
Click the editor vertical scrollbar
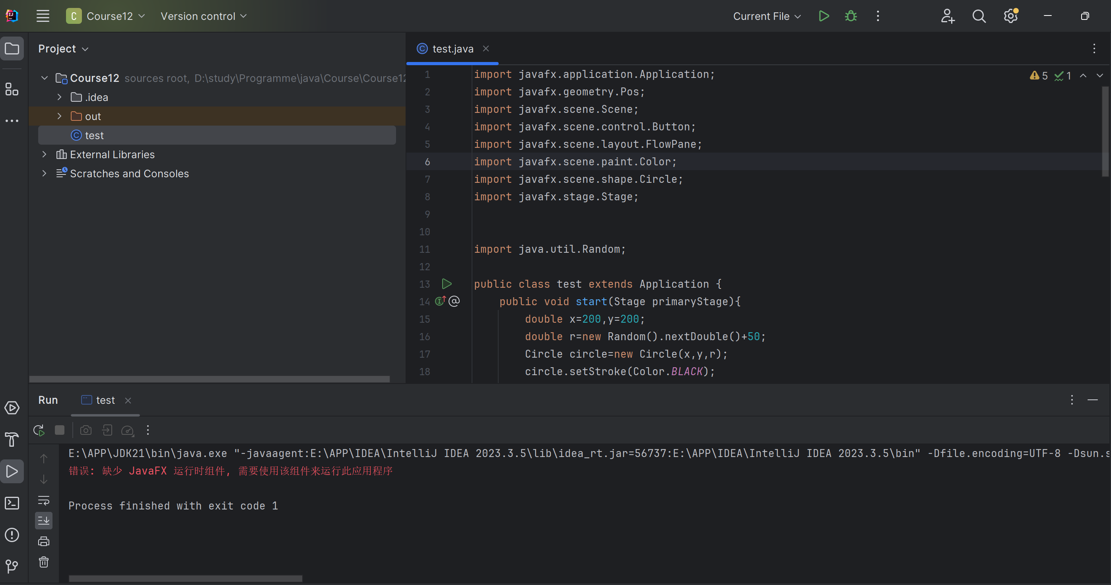point(1105,132)
